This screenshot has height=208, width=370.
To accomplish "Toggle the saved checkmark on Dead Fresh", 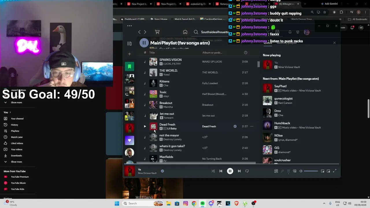I will click(235, 126).
